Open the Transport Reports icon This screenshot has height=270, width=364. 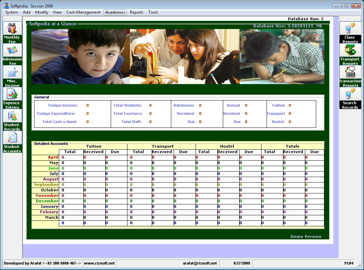[x=350, y=50]
